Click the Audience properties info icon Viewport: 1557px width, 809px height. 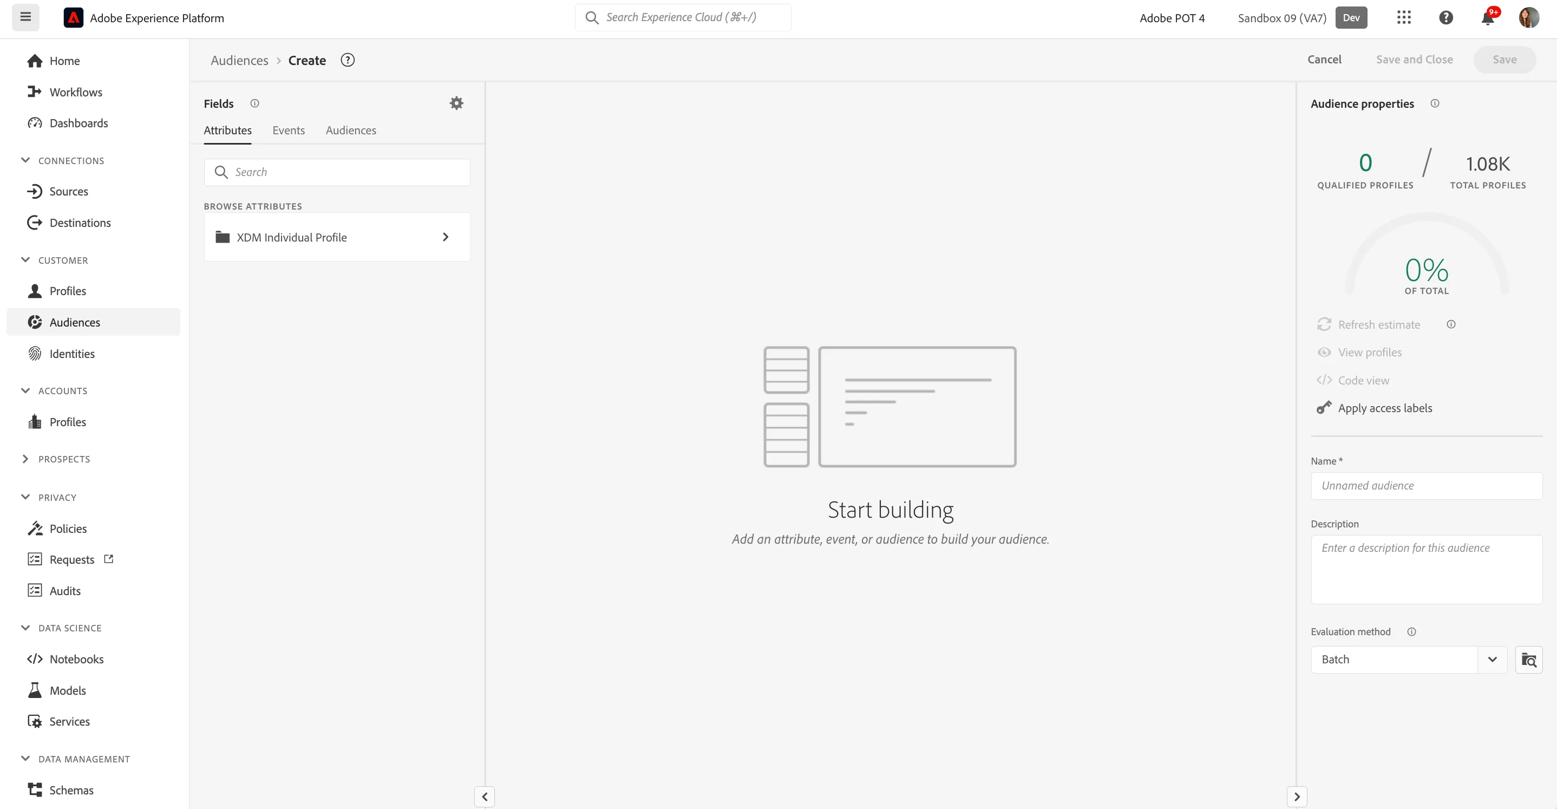click(1434, 103)
